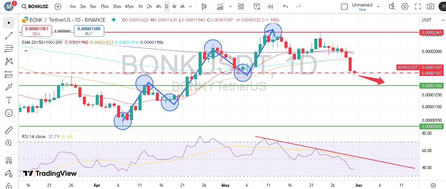
Task: Select the 0.00001386 green price line label
Action: (x=431, y=86)
